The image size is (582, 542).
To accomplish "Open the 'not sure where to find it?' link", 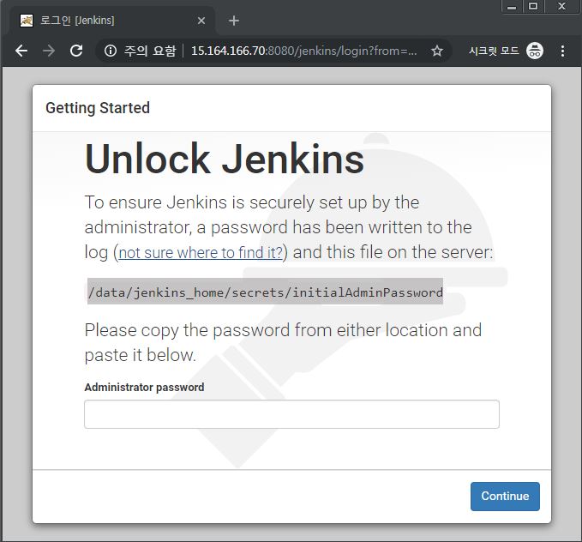I will tap(201, 253).
